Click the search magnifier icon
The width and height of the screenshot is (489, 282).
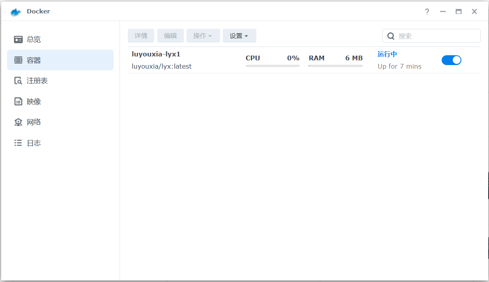tap(391, 36)
